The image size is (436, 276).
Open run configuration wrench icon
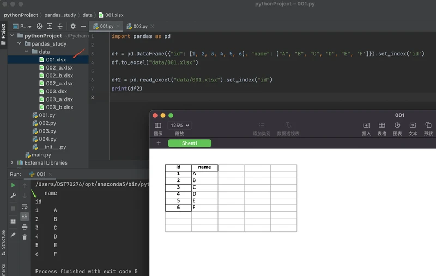[13, 196]
